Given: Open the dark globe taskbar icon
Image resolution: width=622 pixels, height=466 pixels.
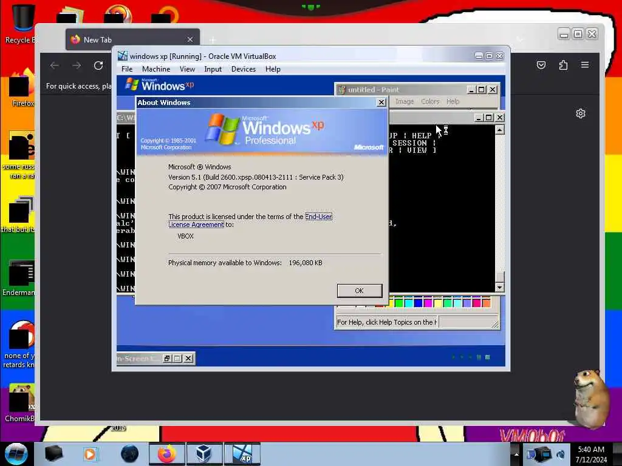Looking at the screenshot, I should 130,454.
